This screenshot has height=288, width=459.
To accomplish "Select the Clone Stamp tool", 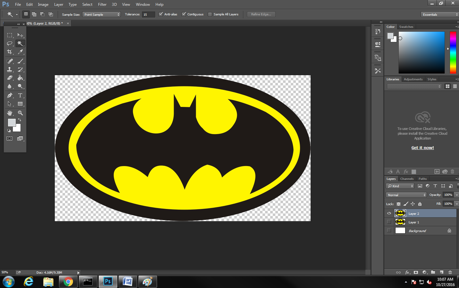I will click(10, 69).
